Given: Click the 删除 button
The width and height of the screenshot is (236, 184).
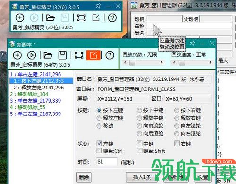Looking at the screenshot, I should click(x=84, y=177).
